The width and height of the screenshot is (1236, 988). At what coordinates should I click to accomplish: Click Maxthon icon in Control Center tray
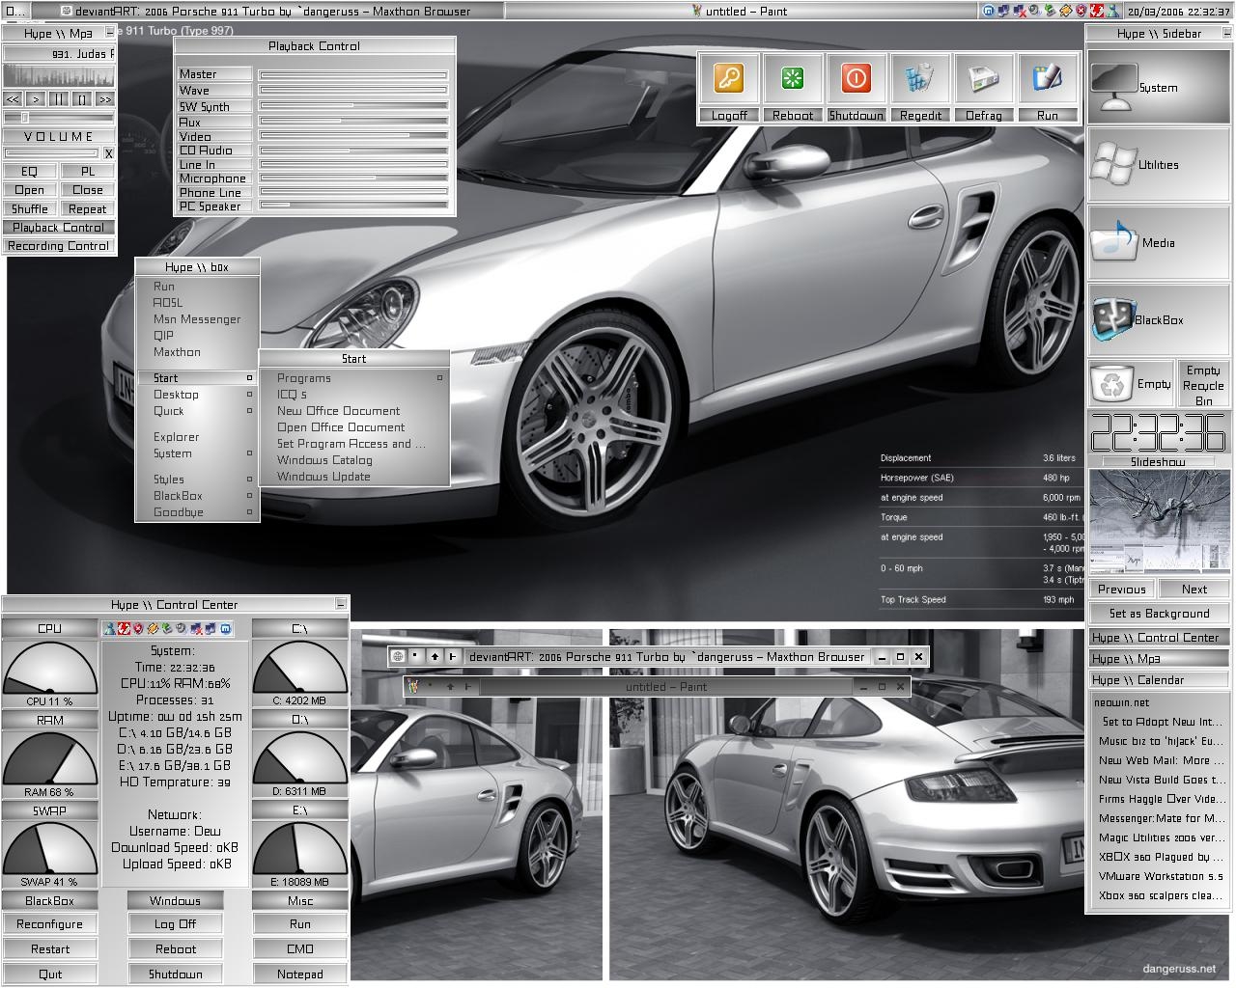coord(225,629)
